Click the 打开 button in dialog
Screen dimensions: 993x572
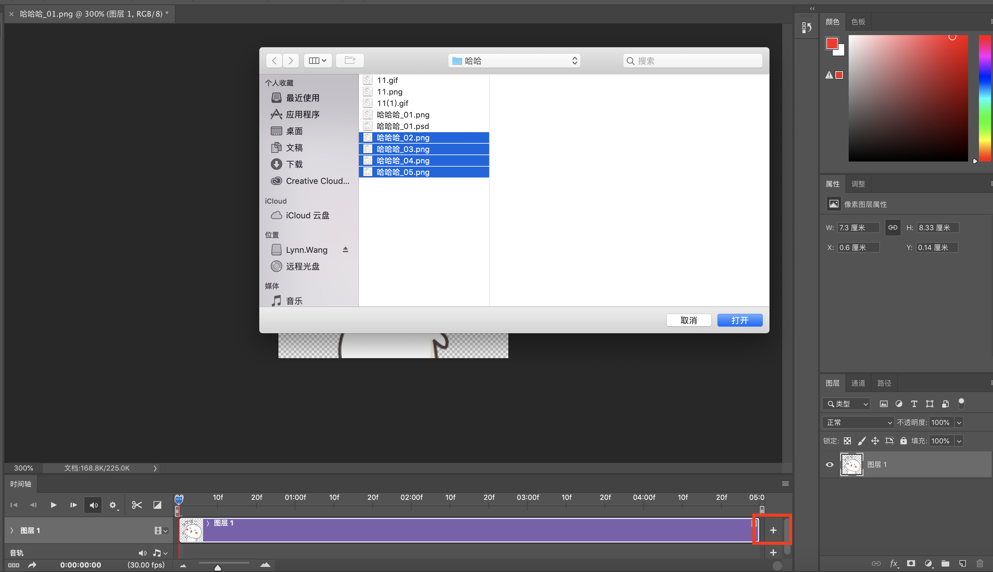pos(739,320)
